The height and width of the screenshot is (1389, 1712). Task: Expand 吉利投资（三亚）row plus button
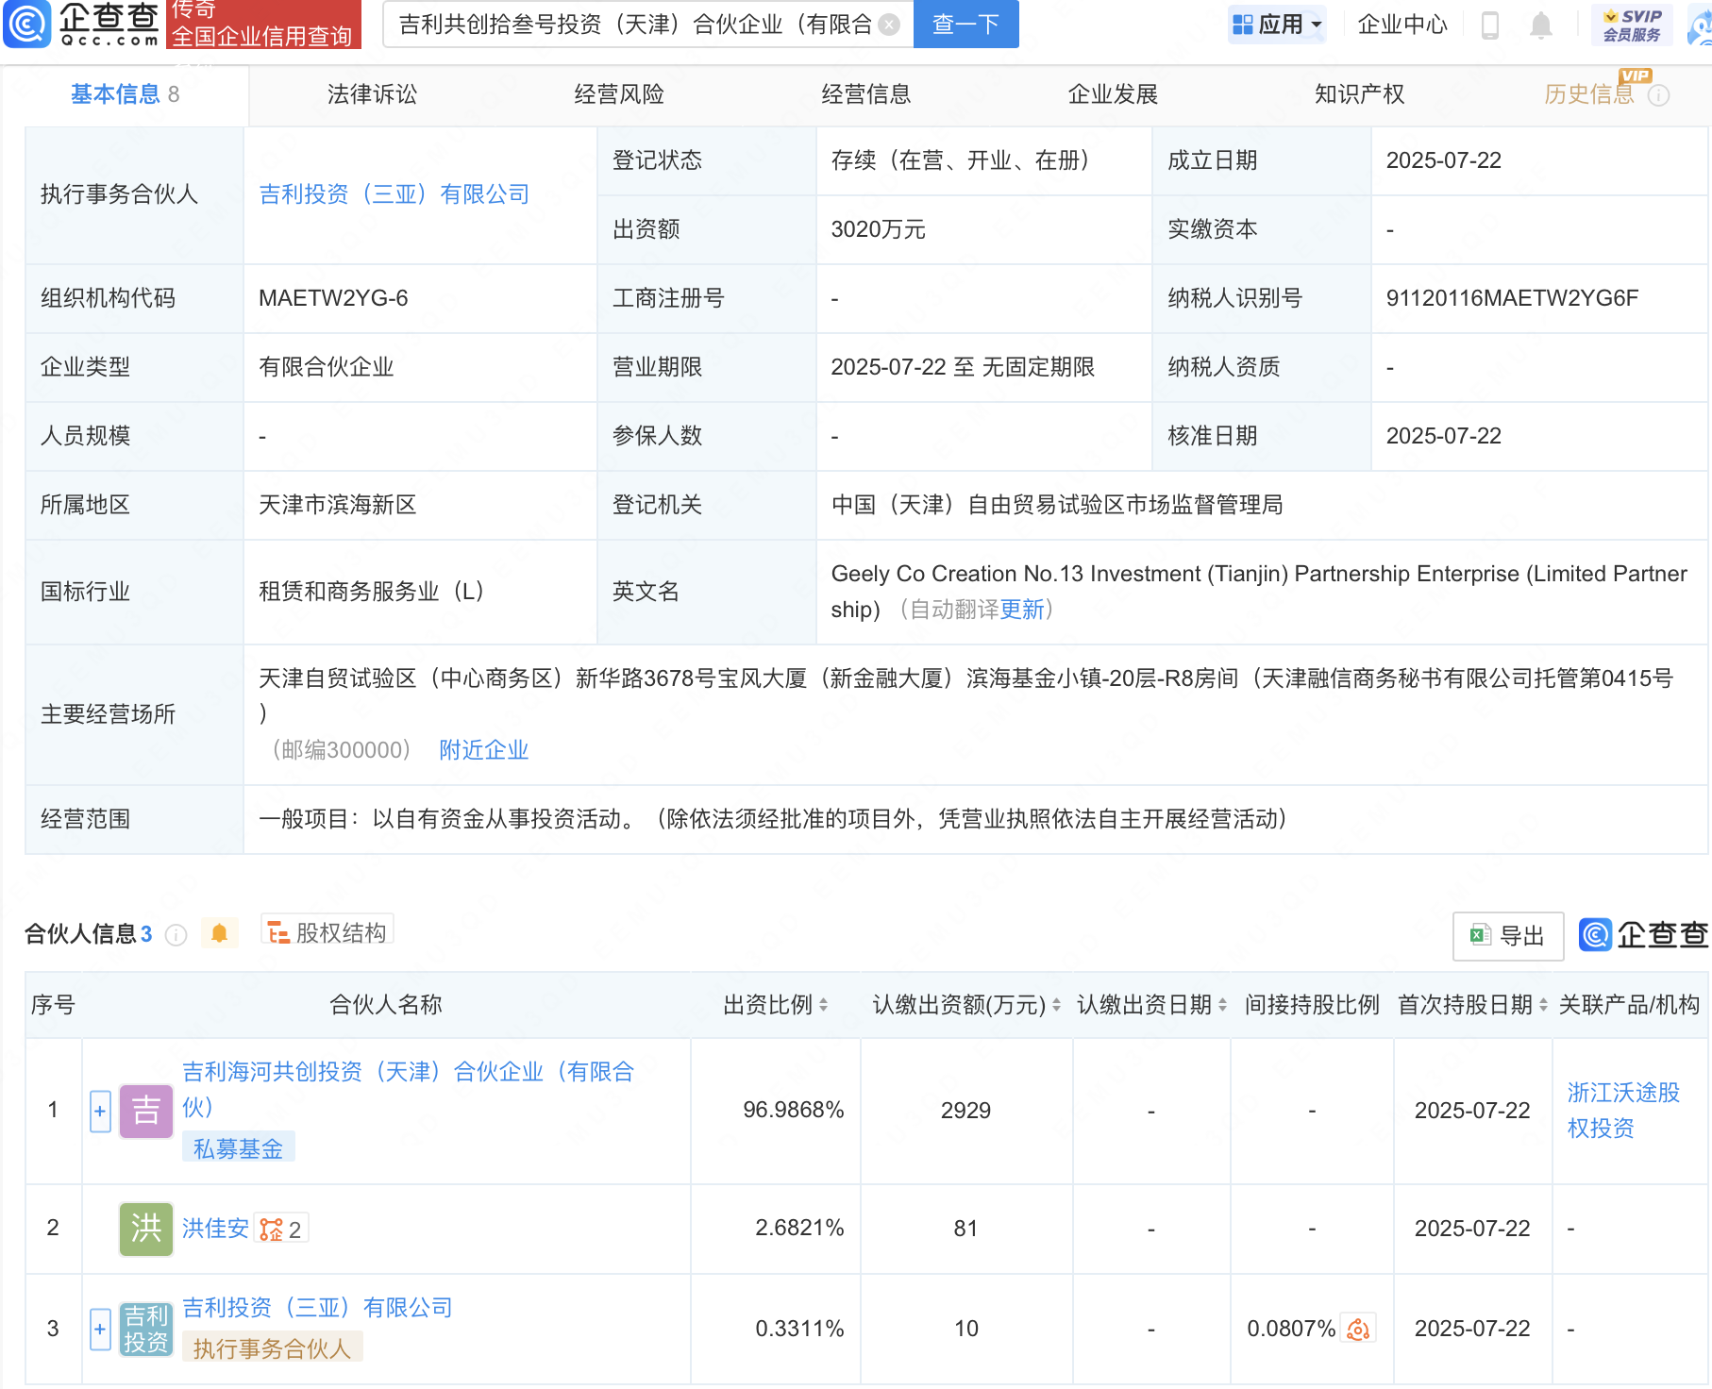point(100,1329)
